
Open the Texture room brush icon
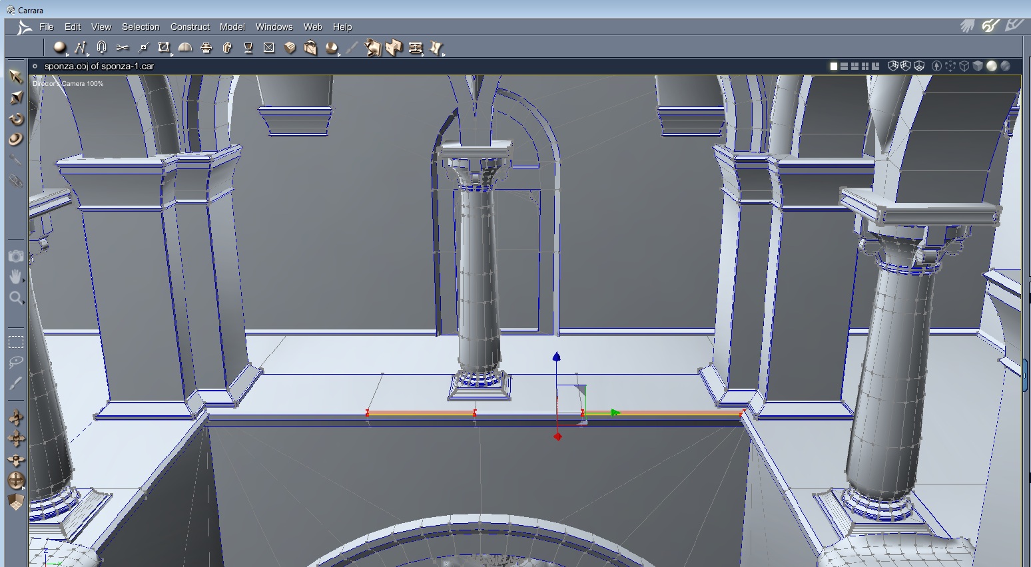pos(1014,26)
